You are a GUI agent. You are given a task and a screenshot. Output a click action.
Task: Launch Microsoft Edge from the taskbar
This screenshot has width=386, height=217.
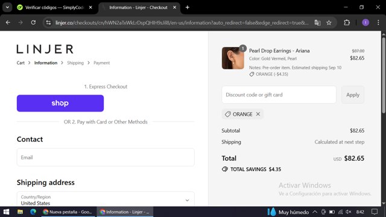[x=33, y=212]
